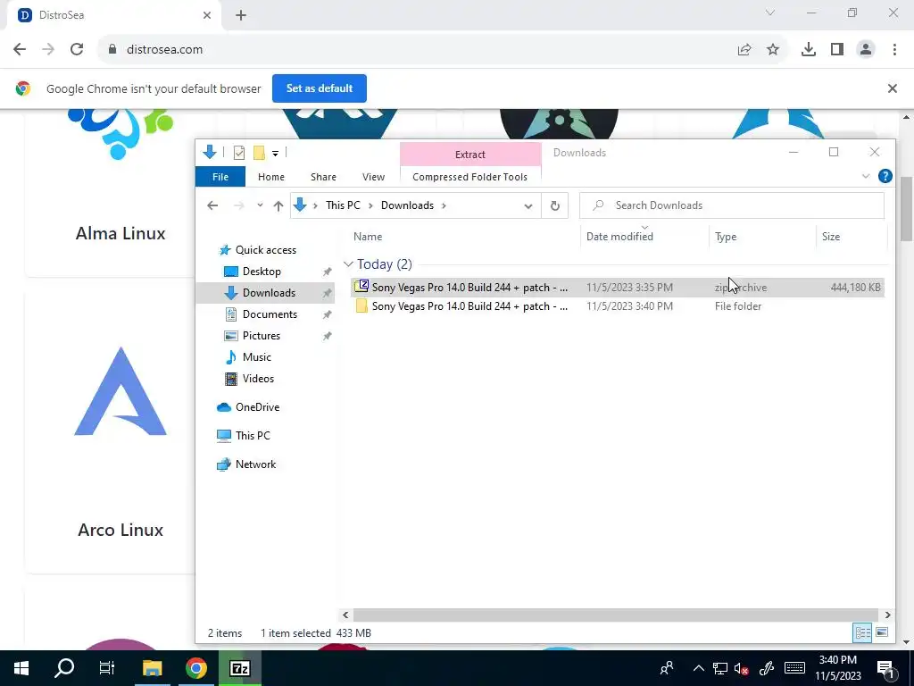Share this page icon in Chrome
Viewport: 914px width, 686px height.
tap(744, 50)
